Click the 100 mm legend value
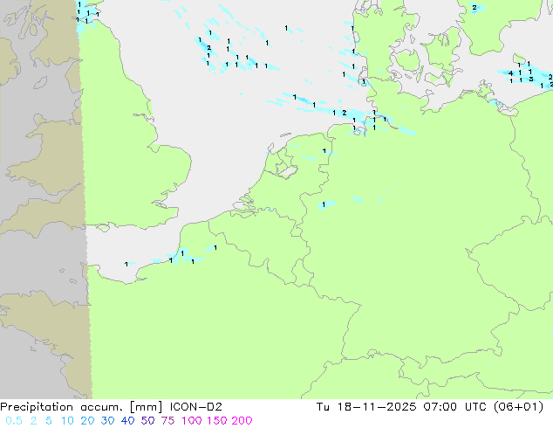The height and width of the screenshot is (428, 553). tap(192, 421)
